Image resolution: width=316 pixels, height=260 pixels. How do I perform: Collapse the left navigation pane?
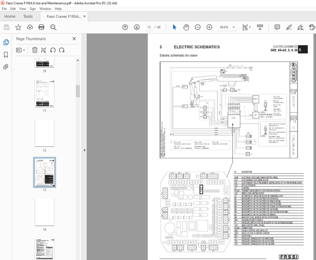(84, 150)
